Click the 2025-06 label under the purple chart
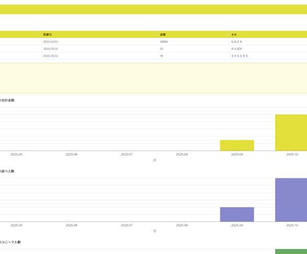The height and width of the screenshot is (254, 307). tap(71, 225)
